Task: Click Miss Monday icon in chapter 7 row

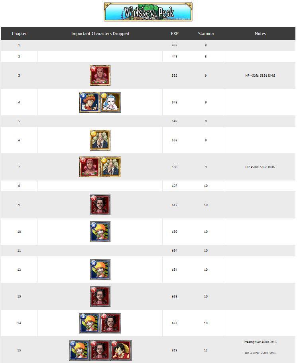Action: click(x=90, y=167)
